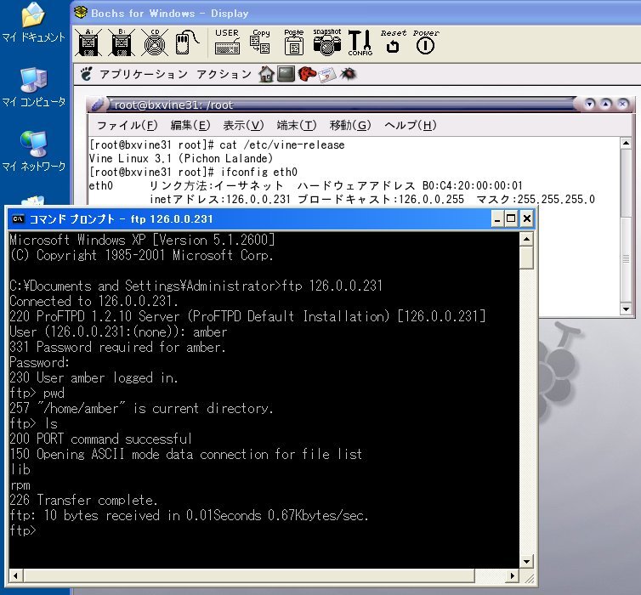Screen dimensions: 641x595
Task: Click the red bird browser icon in panel
Action: (x=307, y=74)
